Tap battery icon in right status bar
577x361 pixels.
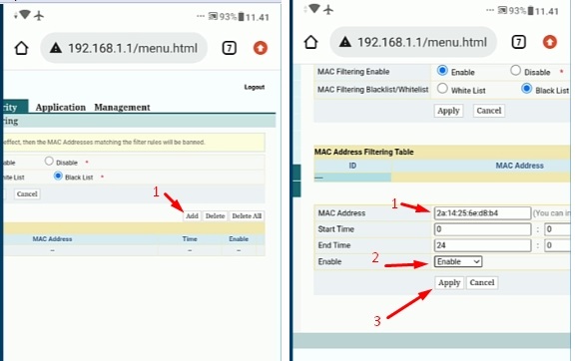531,11
